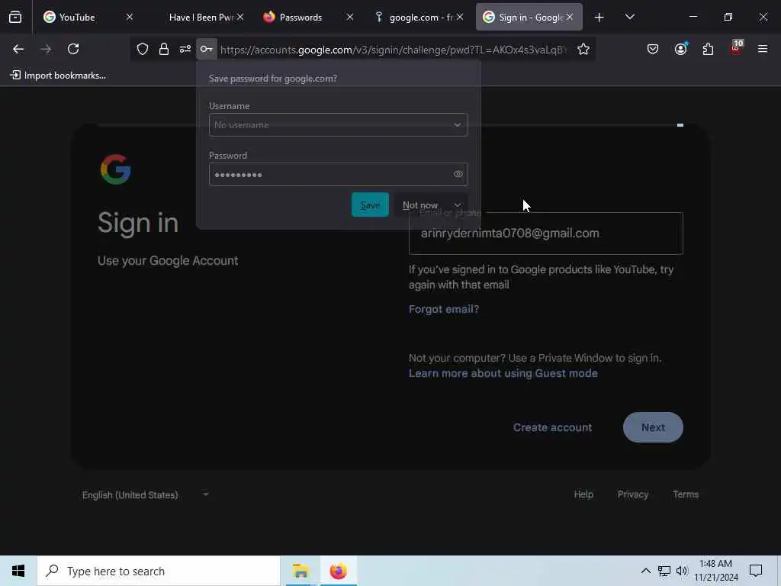Open the clock showing 1:48 AM
This screenshot has width=781, height=586.
[x=715, y=571]
